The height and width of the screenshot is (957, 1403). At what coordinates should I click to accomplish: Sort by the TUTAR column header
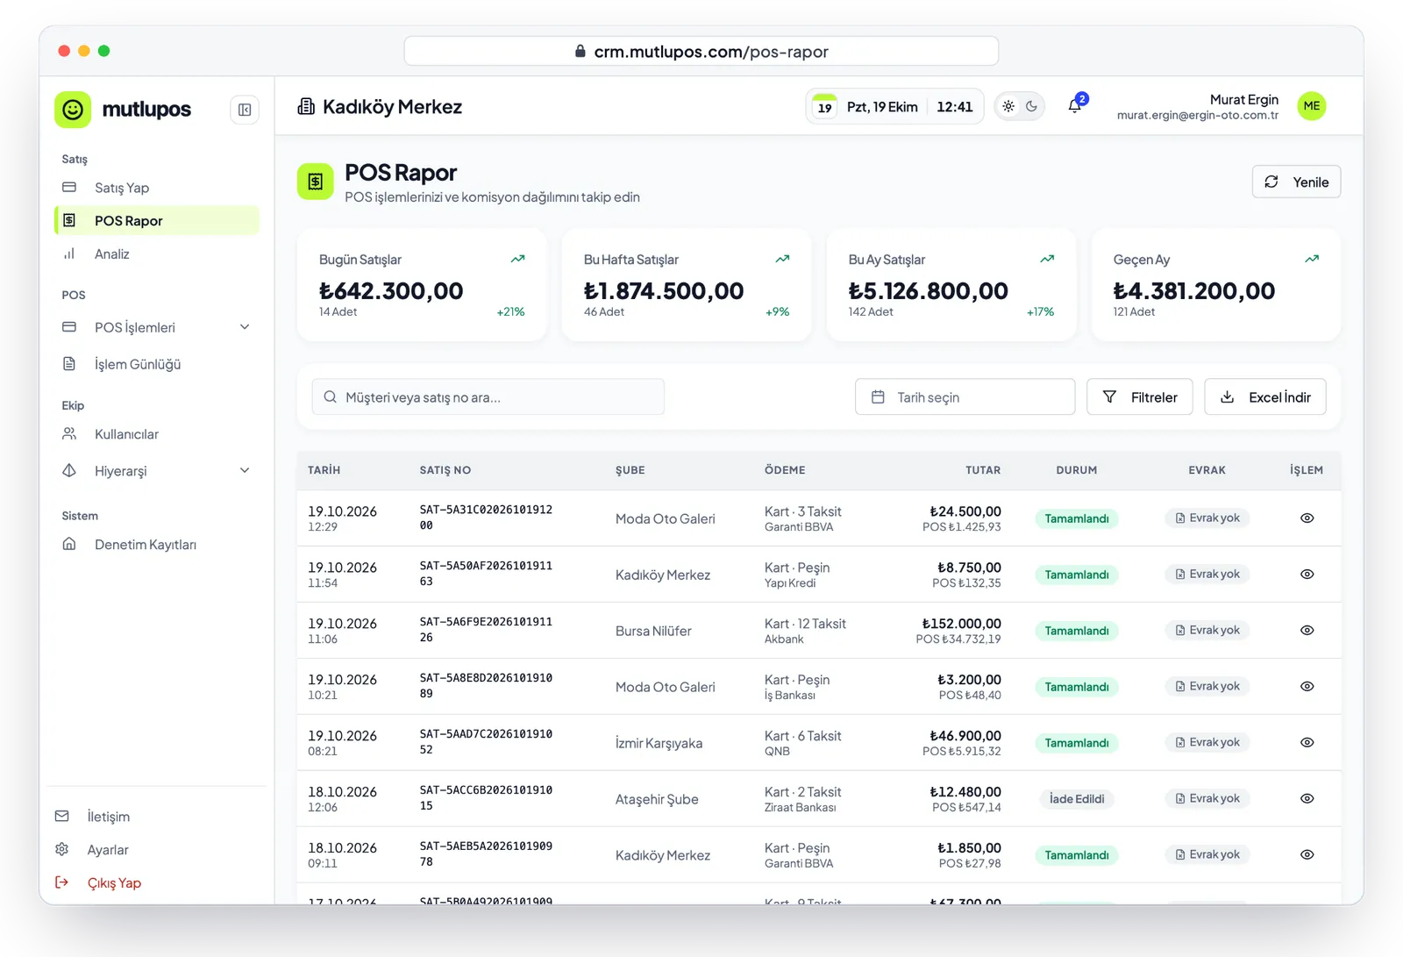pyautogui.click(x=983, y=470)
